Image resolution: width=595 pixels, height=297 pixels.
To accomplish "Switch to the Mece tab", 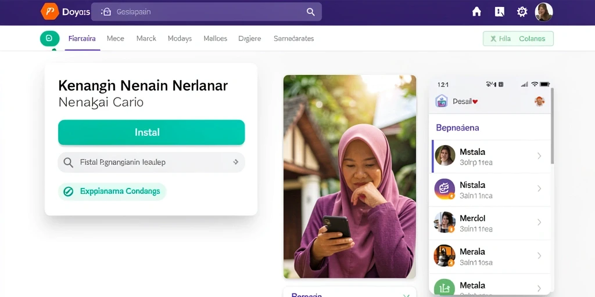I will point(116,39).
